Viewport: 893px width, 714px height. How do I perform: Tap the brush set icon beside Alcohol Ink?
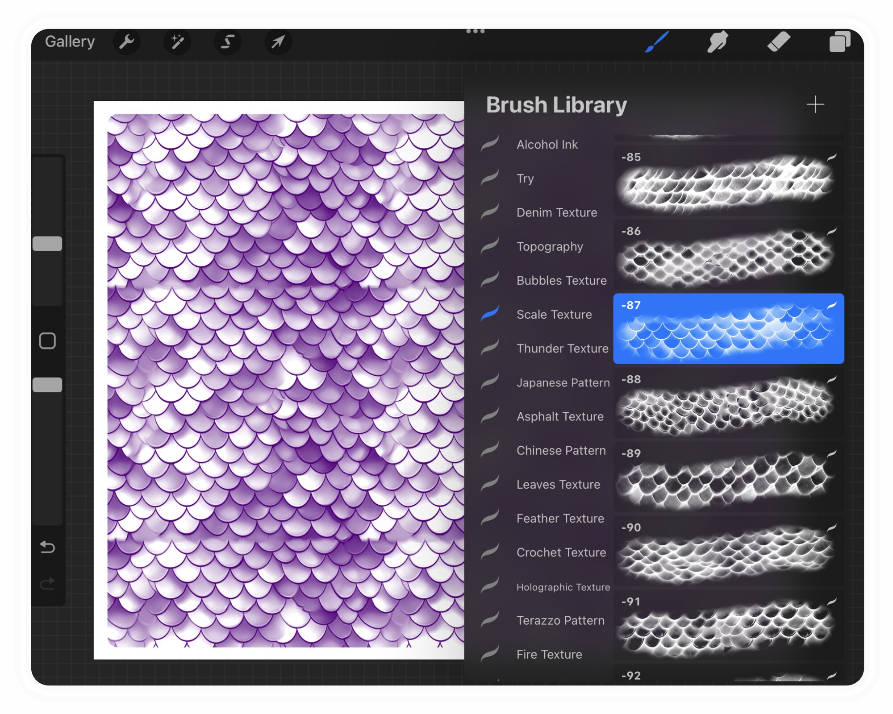(490, 144)
